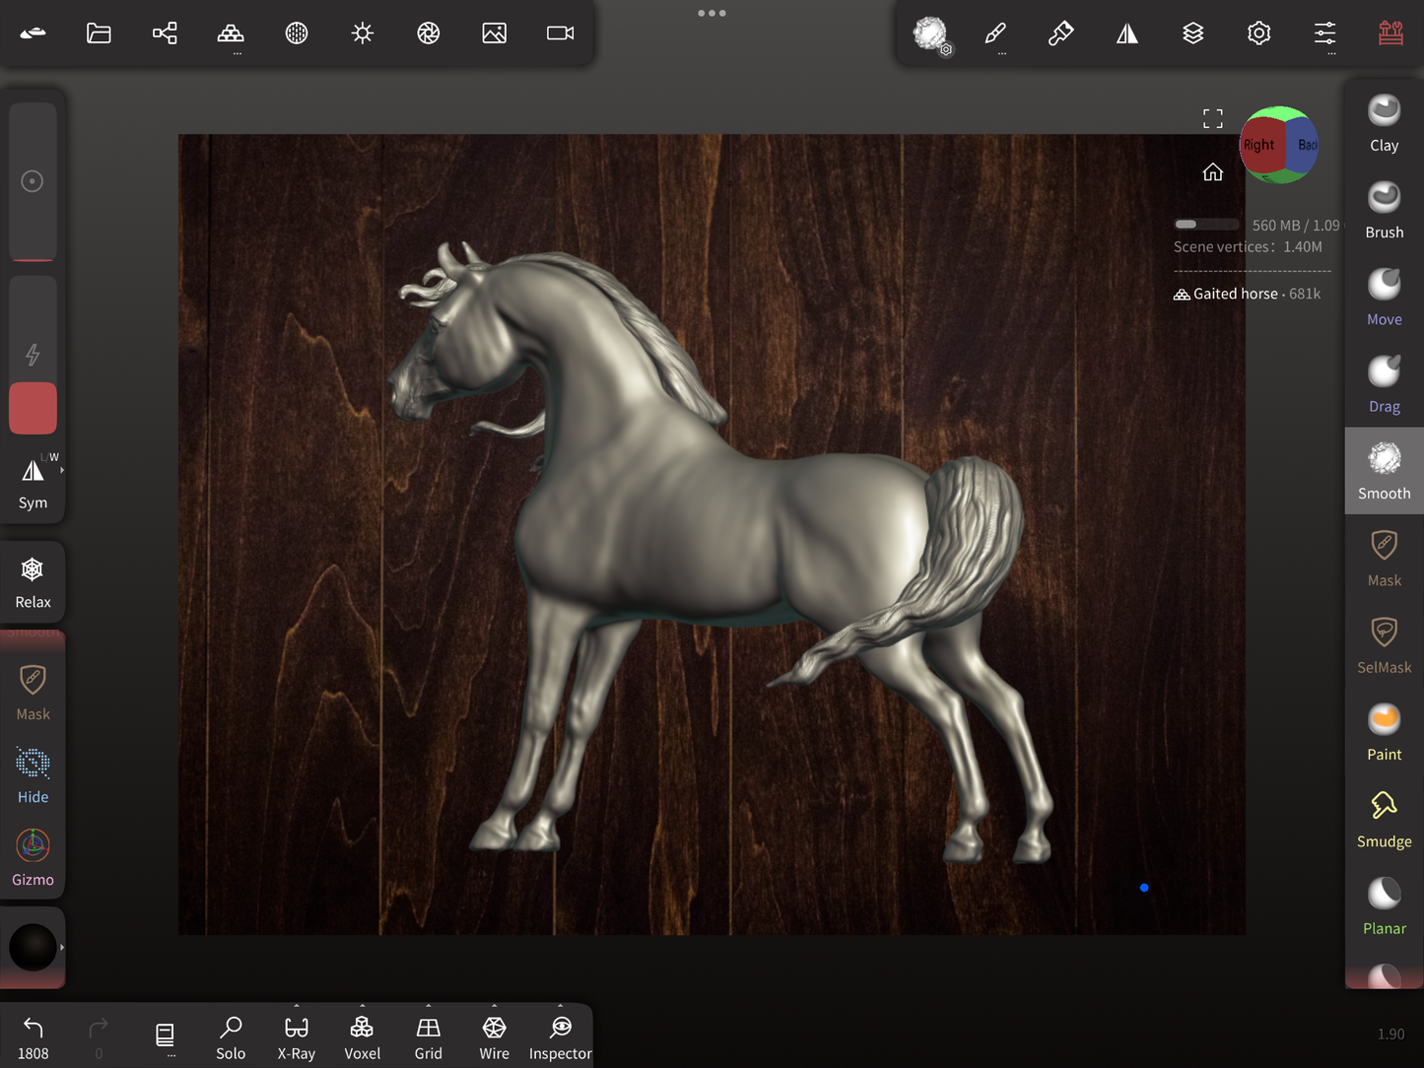1424x1068 pixels.
Task: Expand the Grid options caret
Action: (x=428, y=1007)
